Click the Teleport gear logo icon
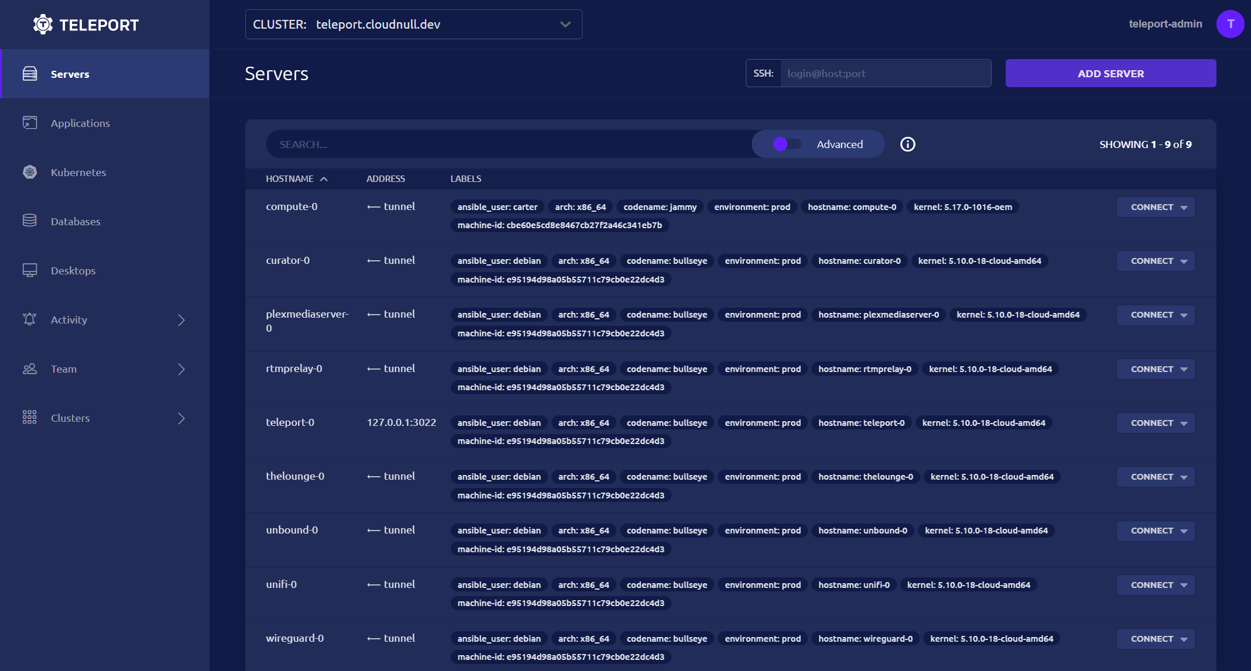Image resolution: width=1251 pixels, height=671 pixels. [x=43, y=25]
